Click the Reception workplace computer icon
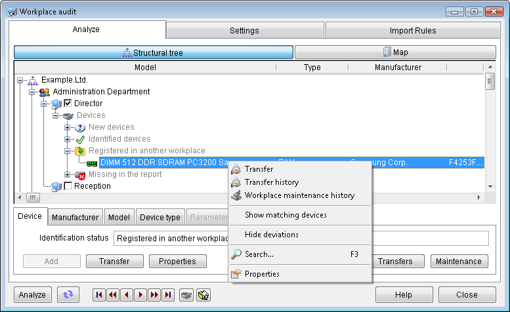Screen dimensions: 510x312 tap(56, 186)
